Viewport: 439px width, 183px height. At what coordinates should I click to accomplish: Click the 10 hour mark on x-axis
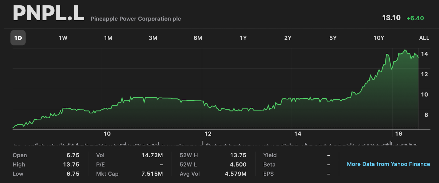click(x=107, y=134)
